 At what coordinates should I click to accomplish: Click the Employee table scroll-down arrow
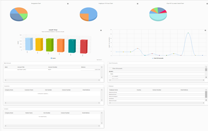pyautogui.click(x=206, y=100)
